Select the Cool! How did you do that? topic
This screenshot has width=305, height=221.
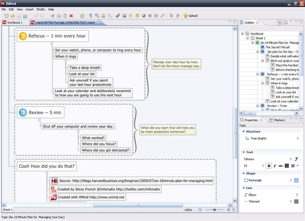point(47,166)
